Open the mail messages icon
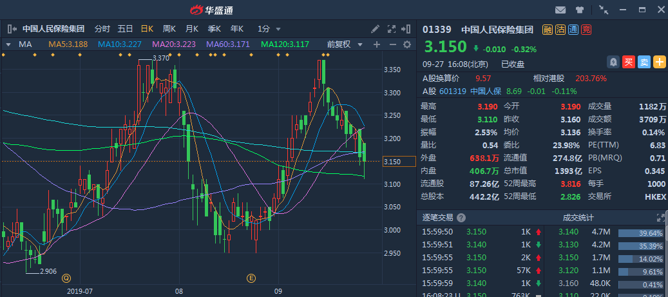 tap(560, 10)
